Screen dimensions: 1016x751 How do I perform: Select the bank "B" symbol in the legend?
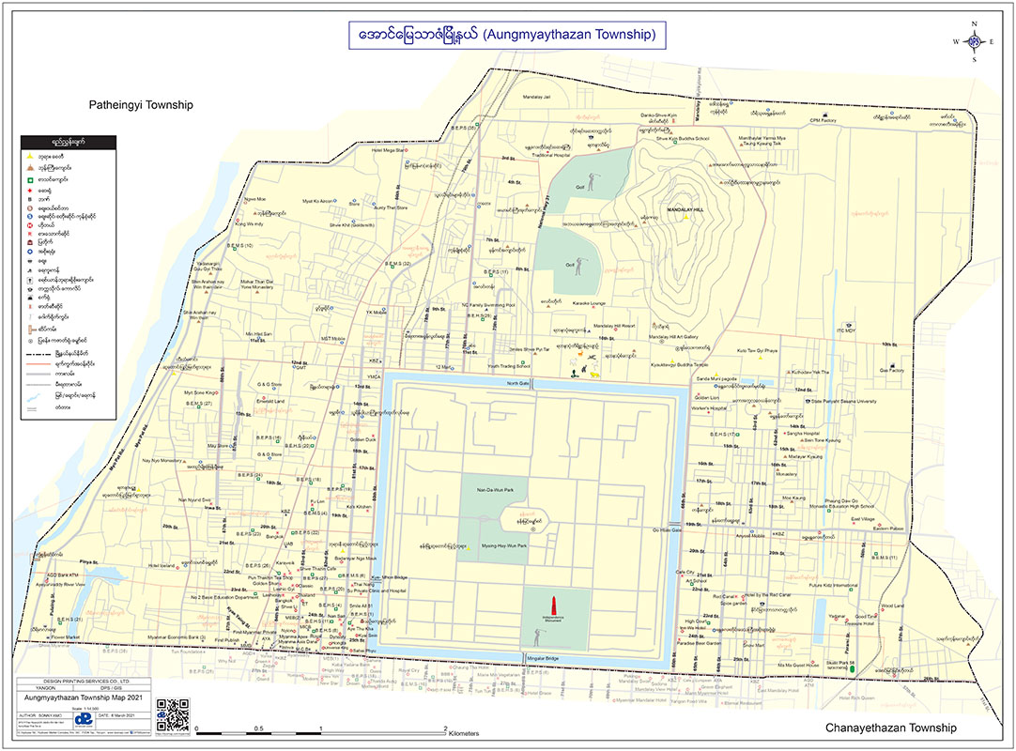(x=30, y=200)
